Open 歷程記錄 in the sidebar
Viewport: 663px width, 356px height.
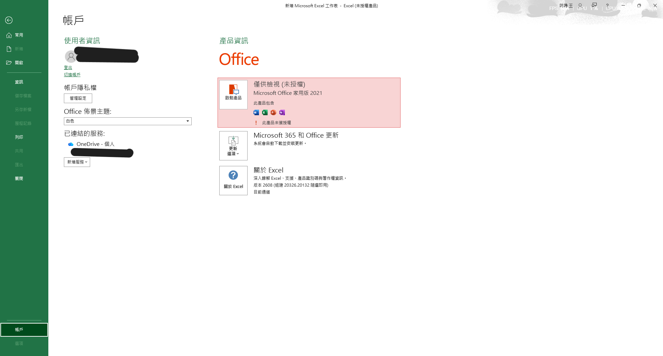point(24,123)
